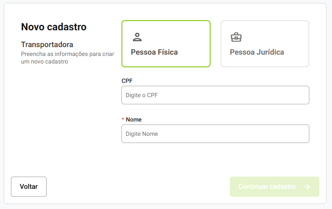Click the "Pessoa Física" label text
The width and height of the screenshot is (332, 209).
coord(154,52)
